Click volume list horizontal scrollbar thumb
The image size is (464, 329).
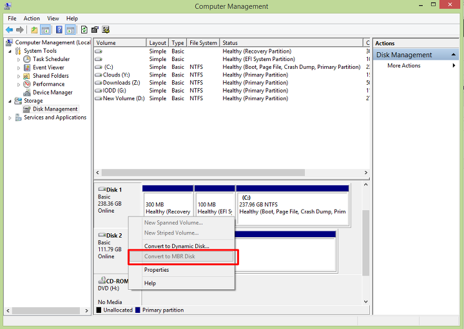point(203,172)
